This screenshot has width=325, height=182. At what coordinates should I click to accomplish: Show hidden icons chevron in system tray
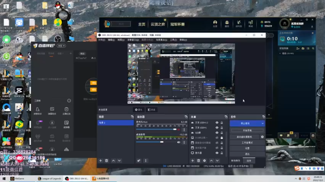click(296, 178)
